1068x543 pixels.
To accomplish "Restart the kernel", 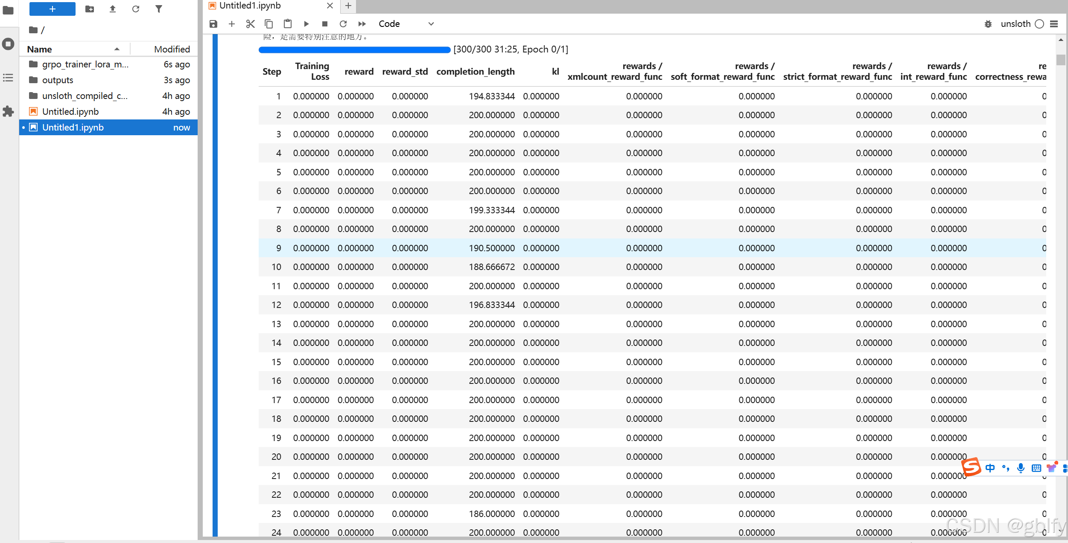I will click(343, 24).
